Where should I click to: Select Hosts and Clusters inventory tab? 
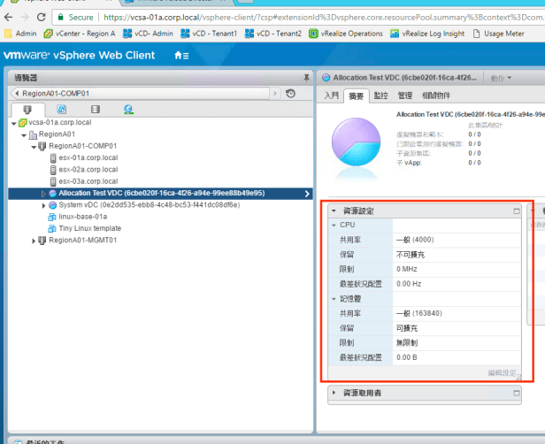[x=27, y=110]
